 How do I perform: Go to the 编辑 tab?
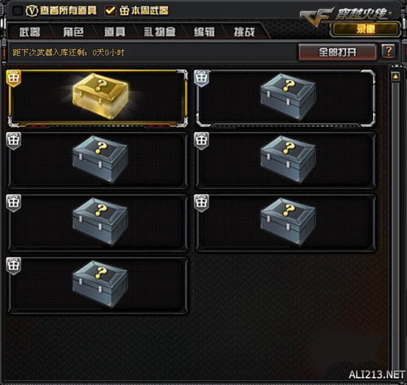[204, 32]
